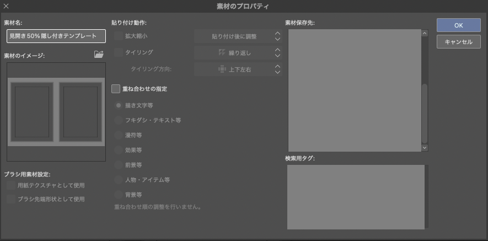Select the フキダシ・テキスト等 radio button
The image size is (488, 241).
point(118,120)
